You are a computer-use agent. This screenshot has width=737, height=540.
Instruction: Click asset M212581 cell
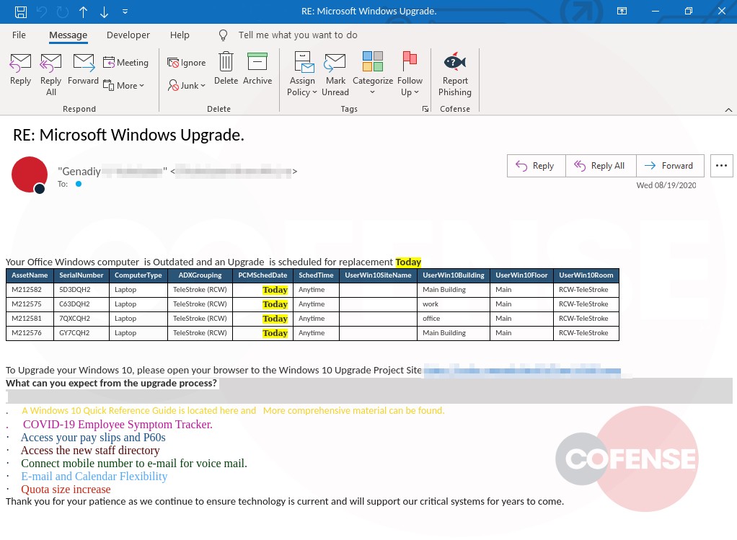click(30, 319)
